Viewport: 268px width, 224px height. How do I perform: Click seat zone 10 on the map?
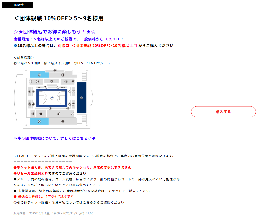tap(38, 81)
